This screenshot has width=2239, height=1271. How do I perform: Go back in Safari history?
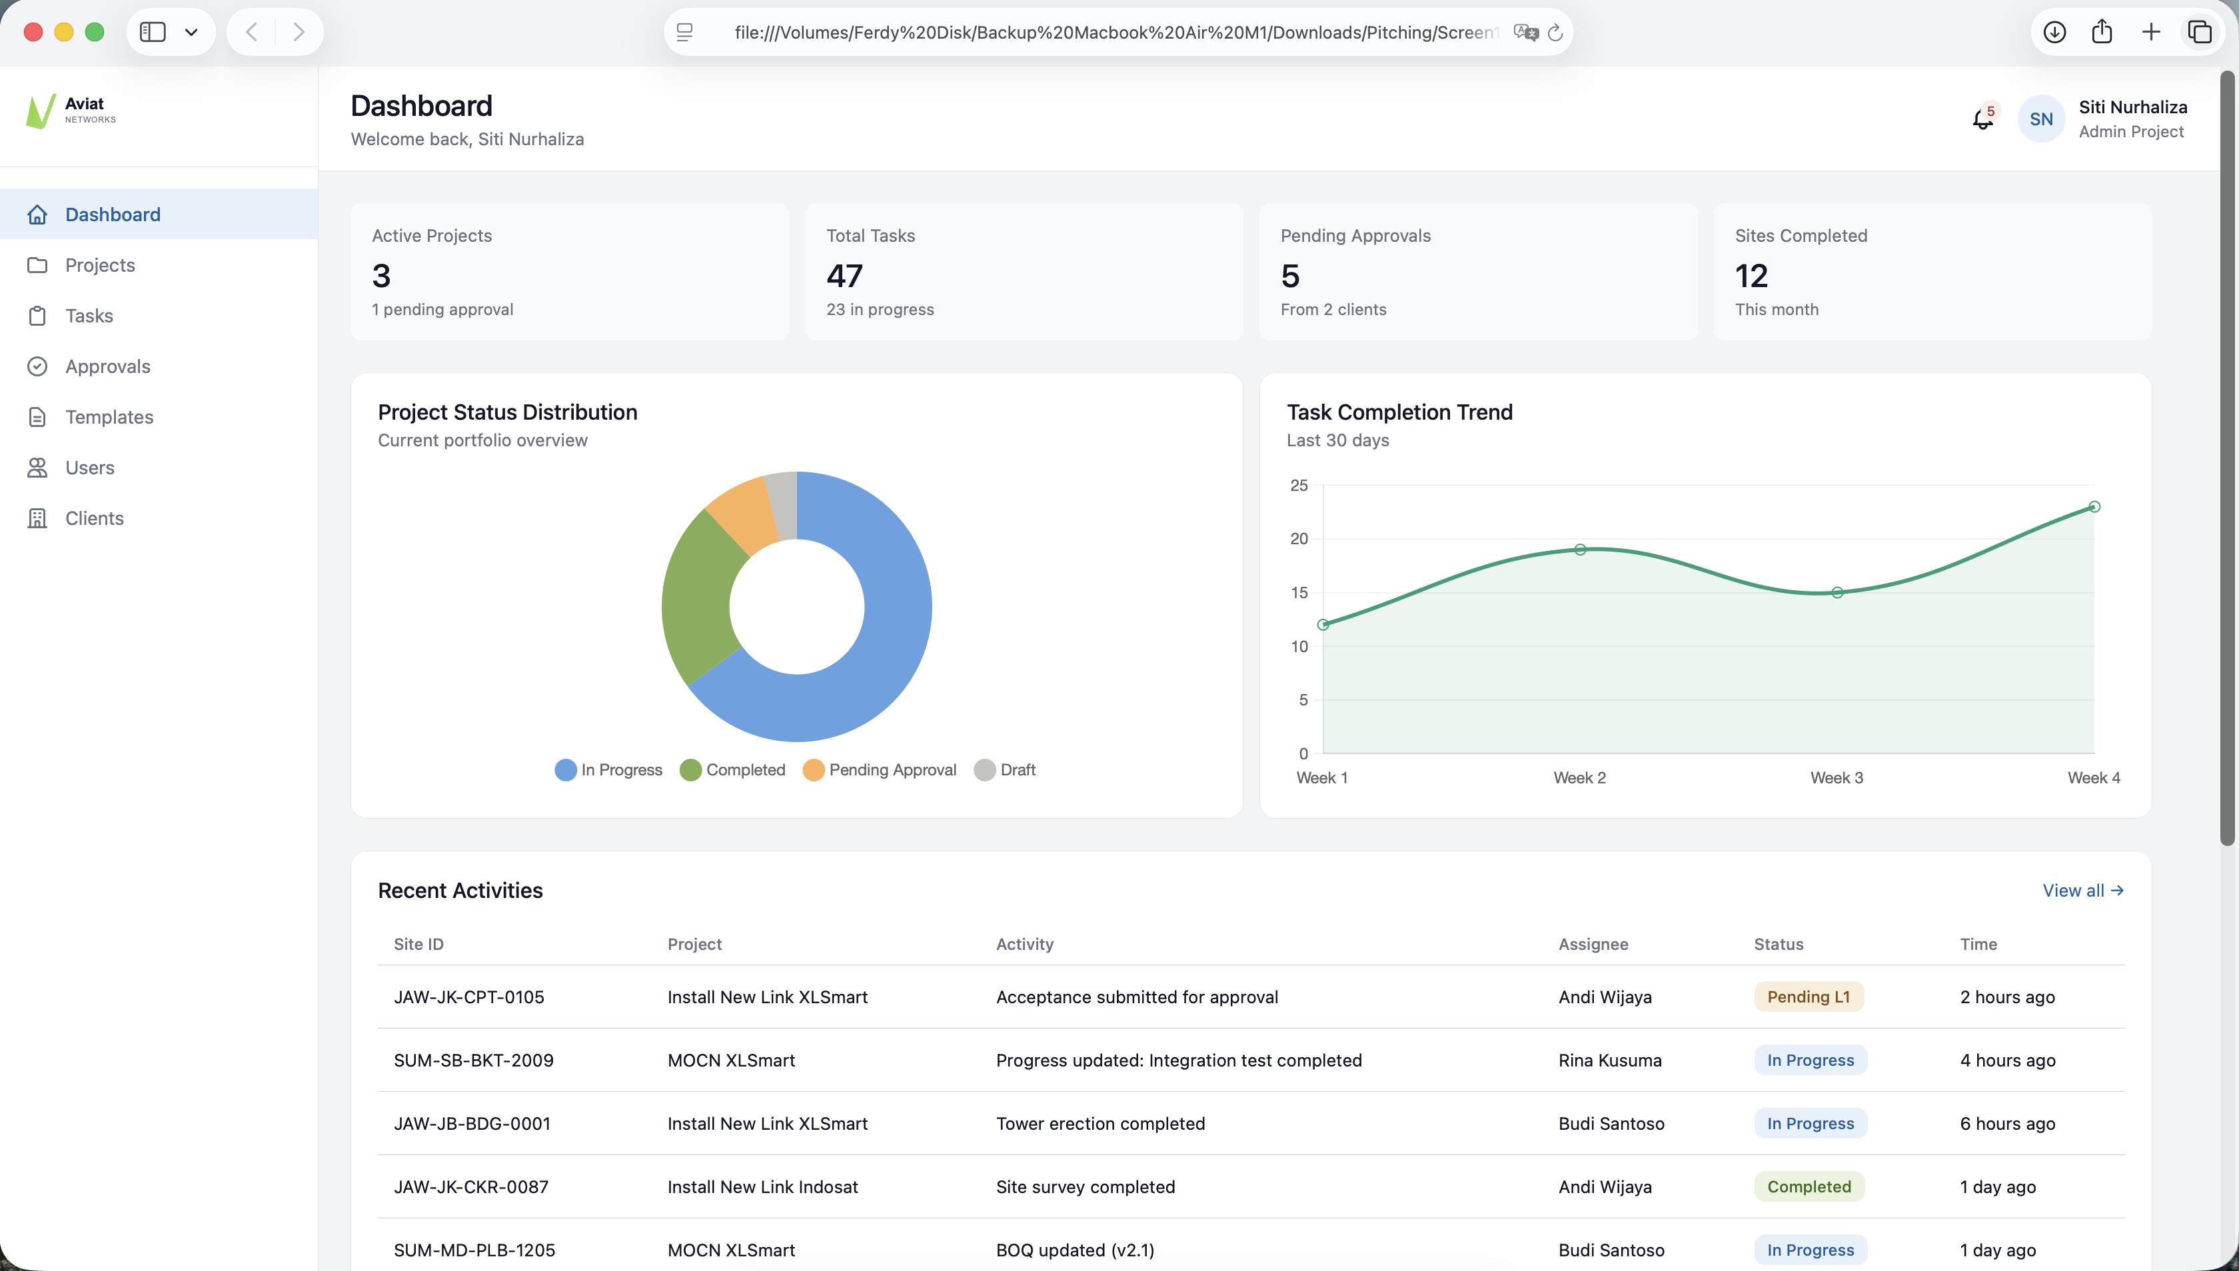click(251, 32)
